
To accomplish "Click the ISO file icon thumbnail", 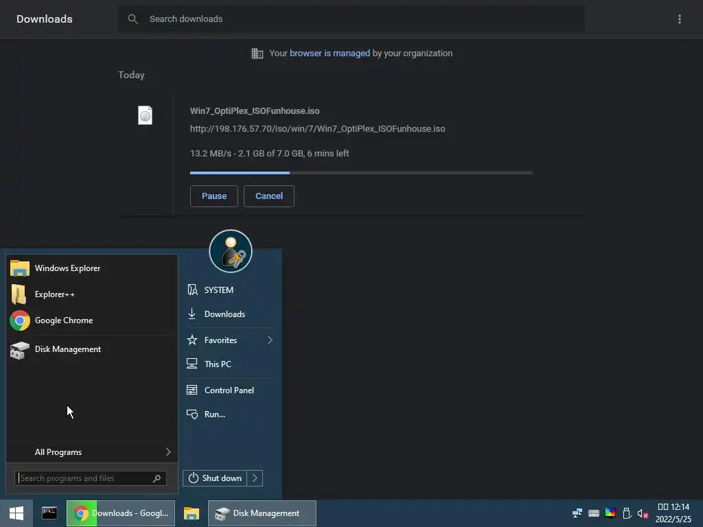I will [145, 115].
